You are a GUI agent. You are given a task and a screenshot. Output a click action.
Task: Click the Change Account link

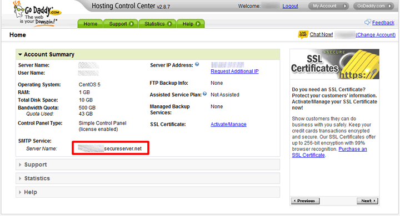(376, 34)
